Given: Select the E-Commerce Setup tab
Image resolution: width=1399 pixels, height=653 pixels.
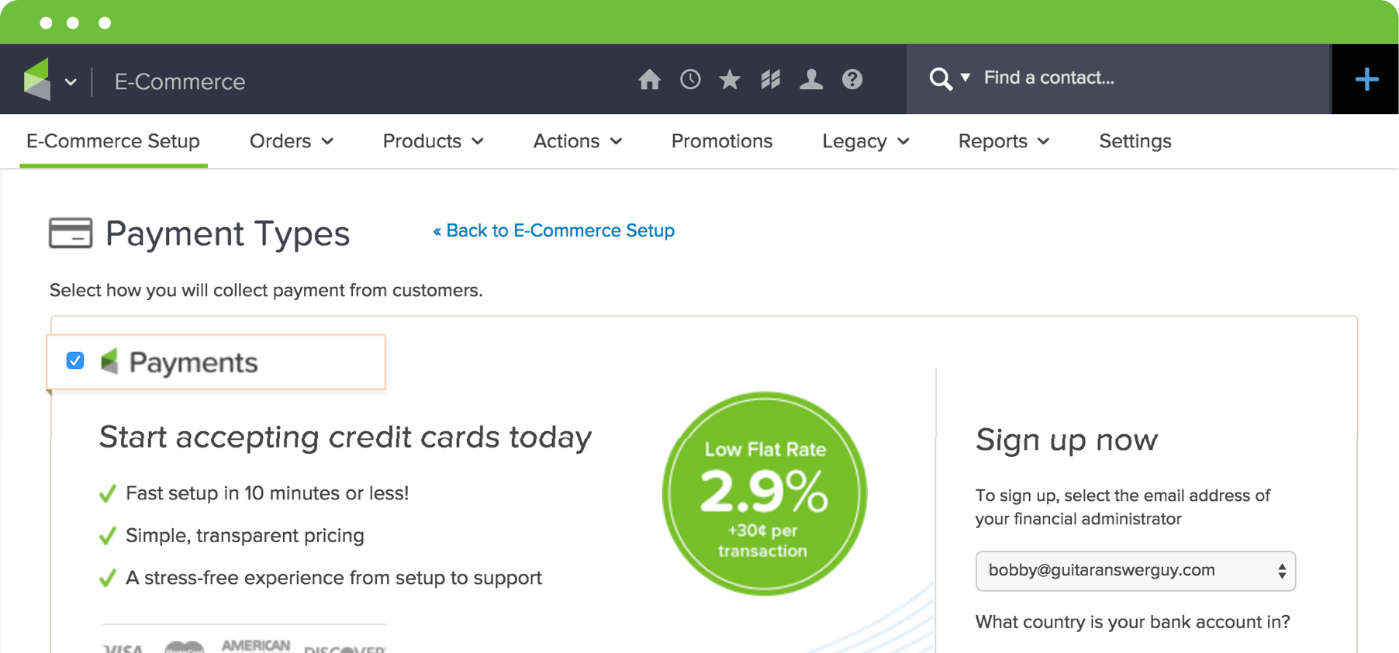Looking at the screenshot, I should (x=113, y=141).
